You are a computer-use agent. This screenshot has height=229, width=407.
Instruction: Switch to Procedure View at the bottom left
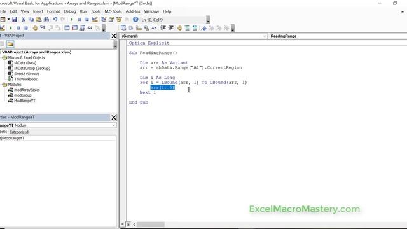[122, 224]
